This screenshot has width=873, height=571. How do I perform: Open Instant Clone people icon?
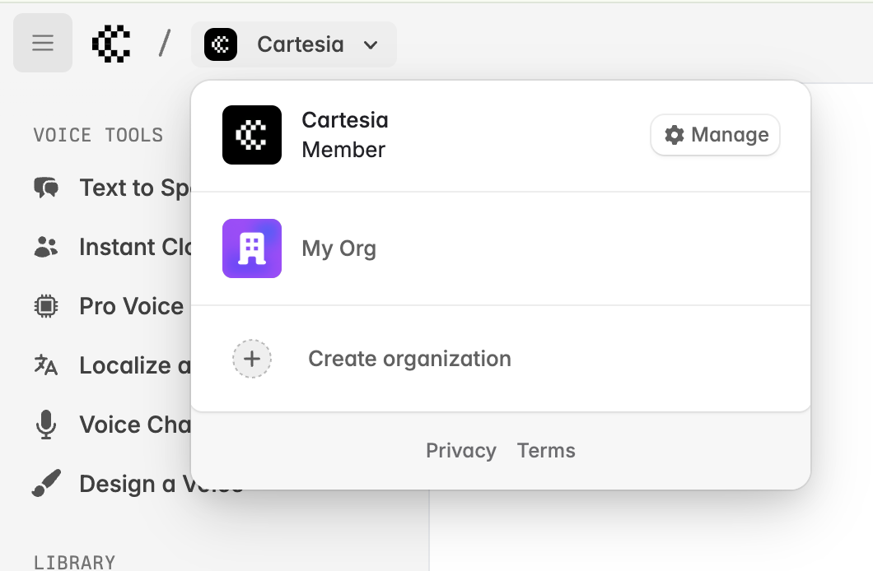coord(46,247)
